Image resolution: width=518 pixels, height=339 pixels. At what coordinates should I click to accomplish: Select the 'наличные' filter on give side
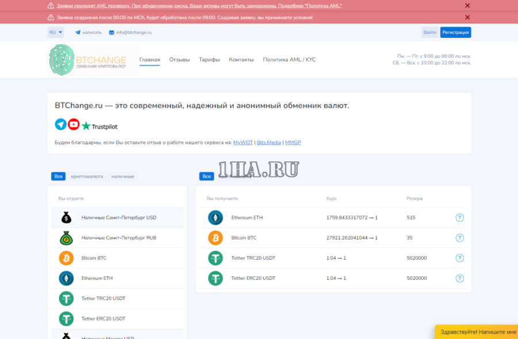(x=123, y=176)
